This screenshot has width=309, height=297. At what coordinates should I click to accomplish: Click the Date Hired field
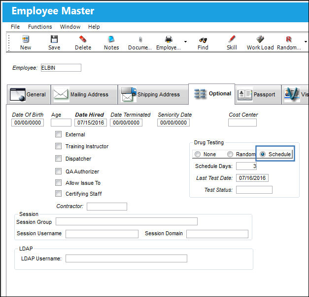pos(91,123)
